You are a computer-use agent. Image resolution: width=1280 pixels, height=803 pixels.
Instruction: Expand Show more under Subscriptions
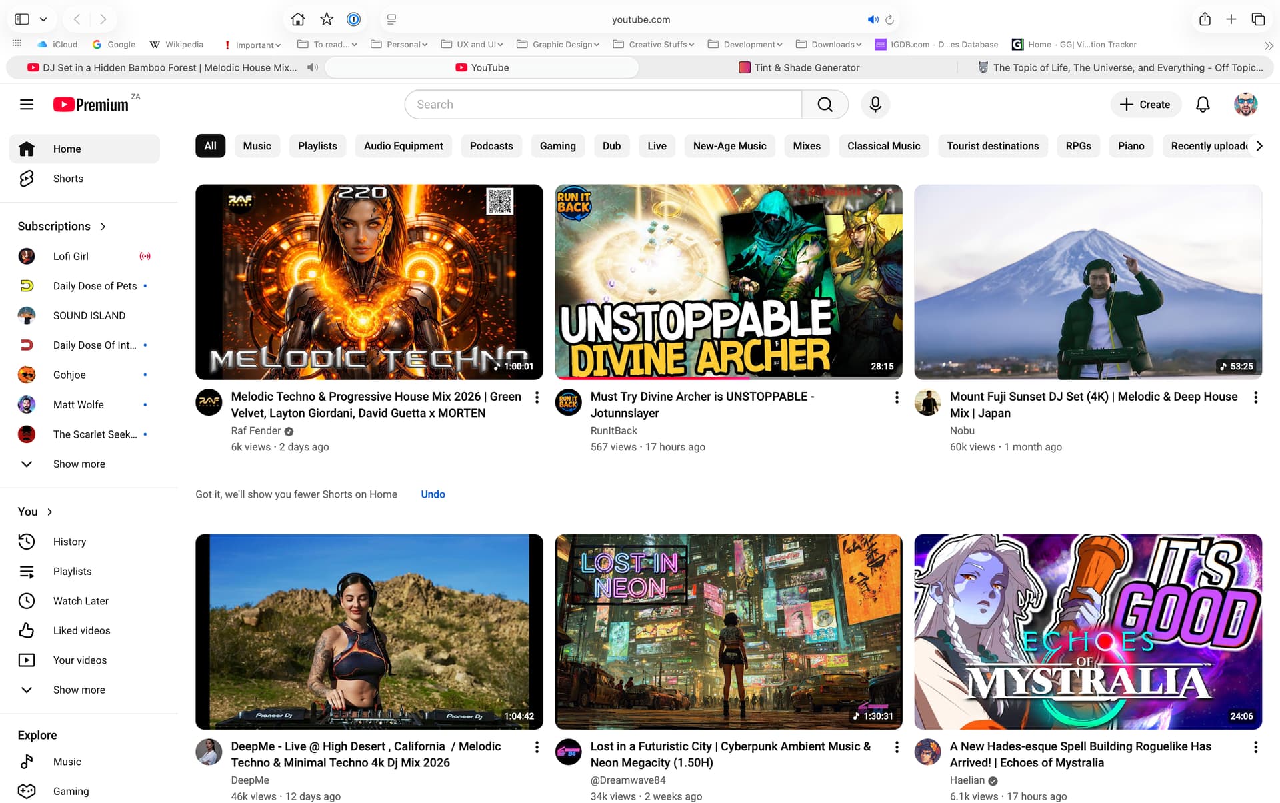tap(79, 464)
